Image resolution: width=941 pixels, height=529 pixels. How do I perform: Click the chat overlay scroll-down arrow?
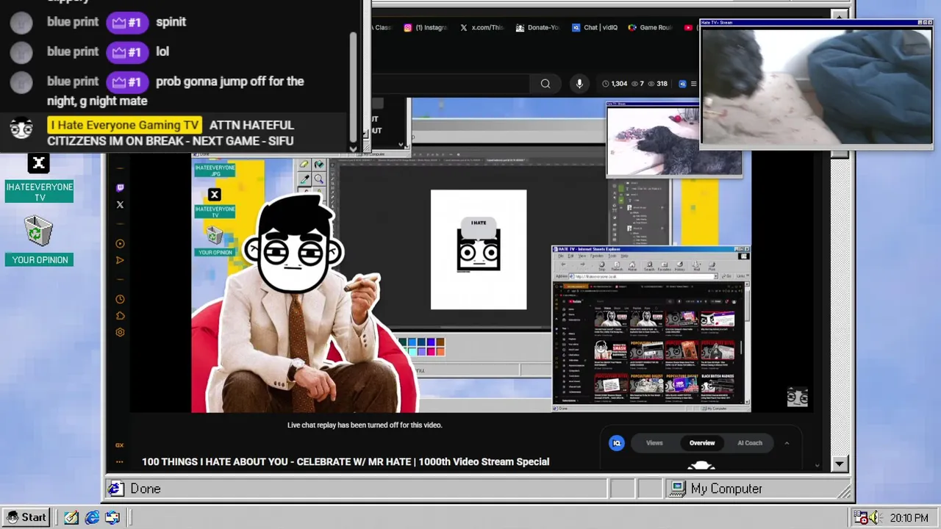pos(353,148)
